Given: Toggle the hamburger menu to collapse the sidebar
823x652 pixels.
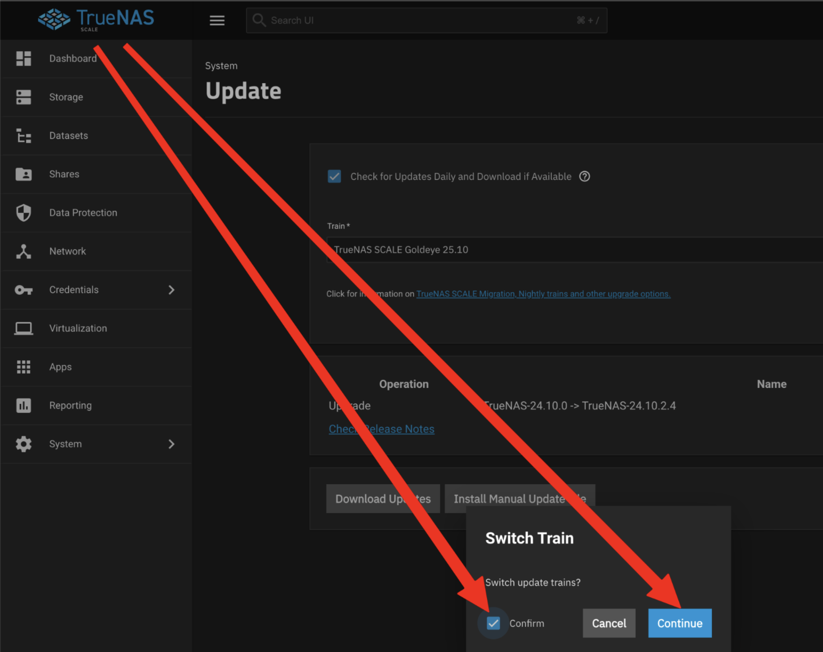Looking at the screenshot, I should coord(217,20).
